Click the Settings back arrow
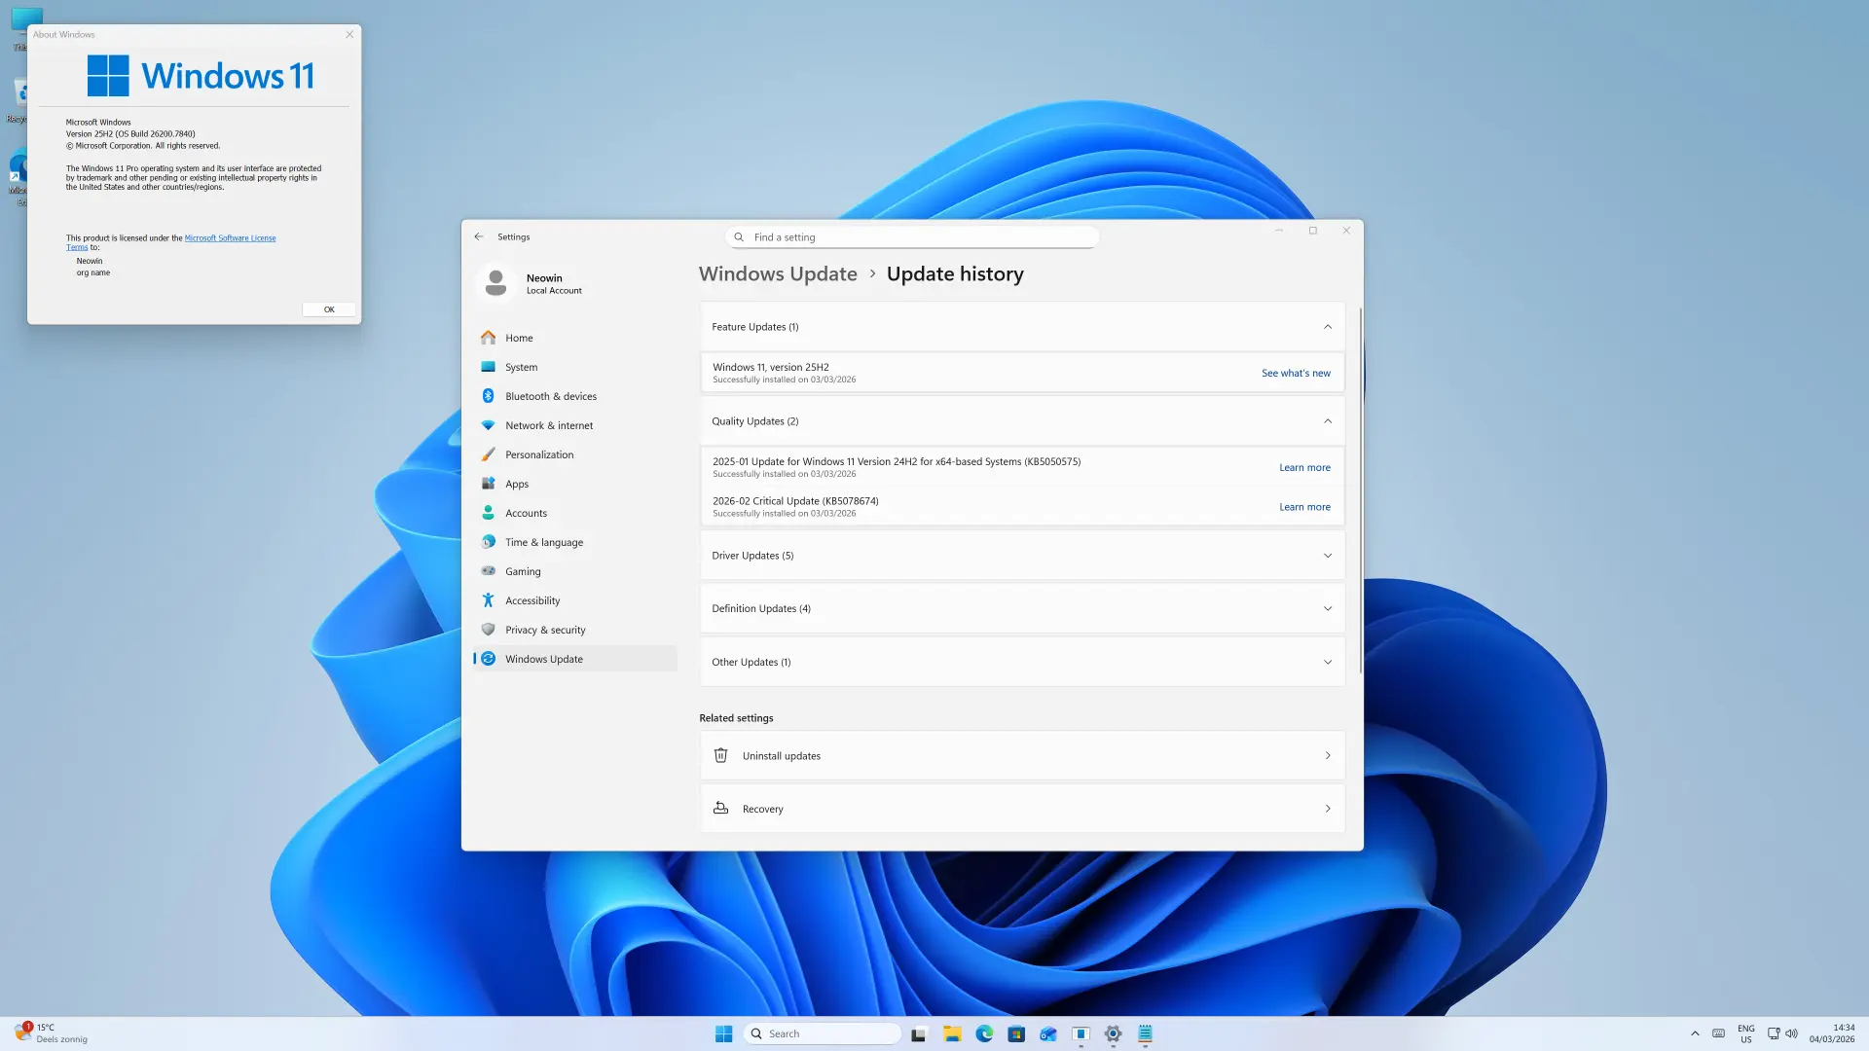This screenshot has height=1051, width=1869. point(479,236)
